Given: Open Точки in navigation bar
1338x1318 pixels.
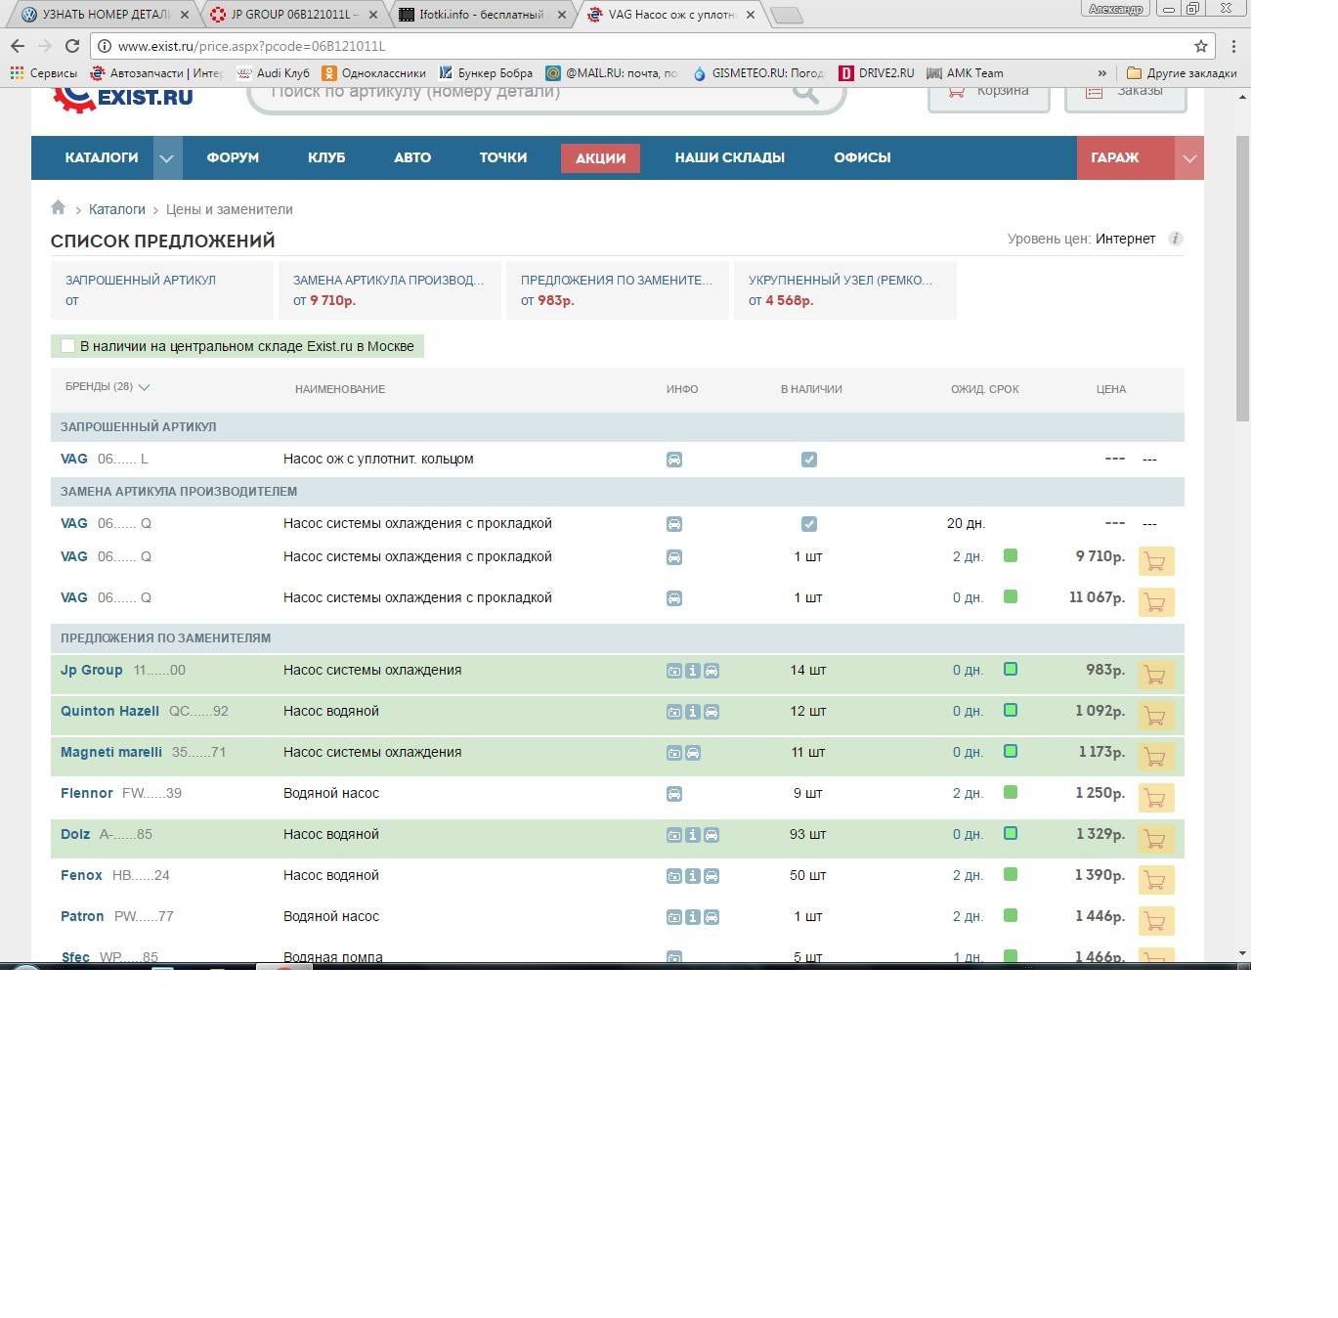Looking at the screenshot, I should pyautogui.click(x=503, y=157).
